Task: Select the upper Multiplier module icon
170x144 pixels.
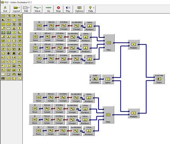Action: tap(134, 44)
